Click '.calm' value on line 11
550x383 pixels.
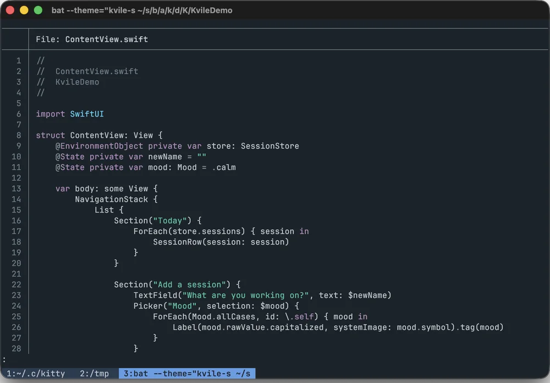click(224, 168)
